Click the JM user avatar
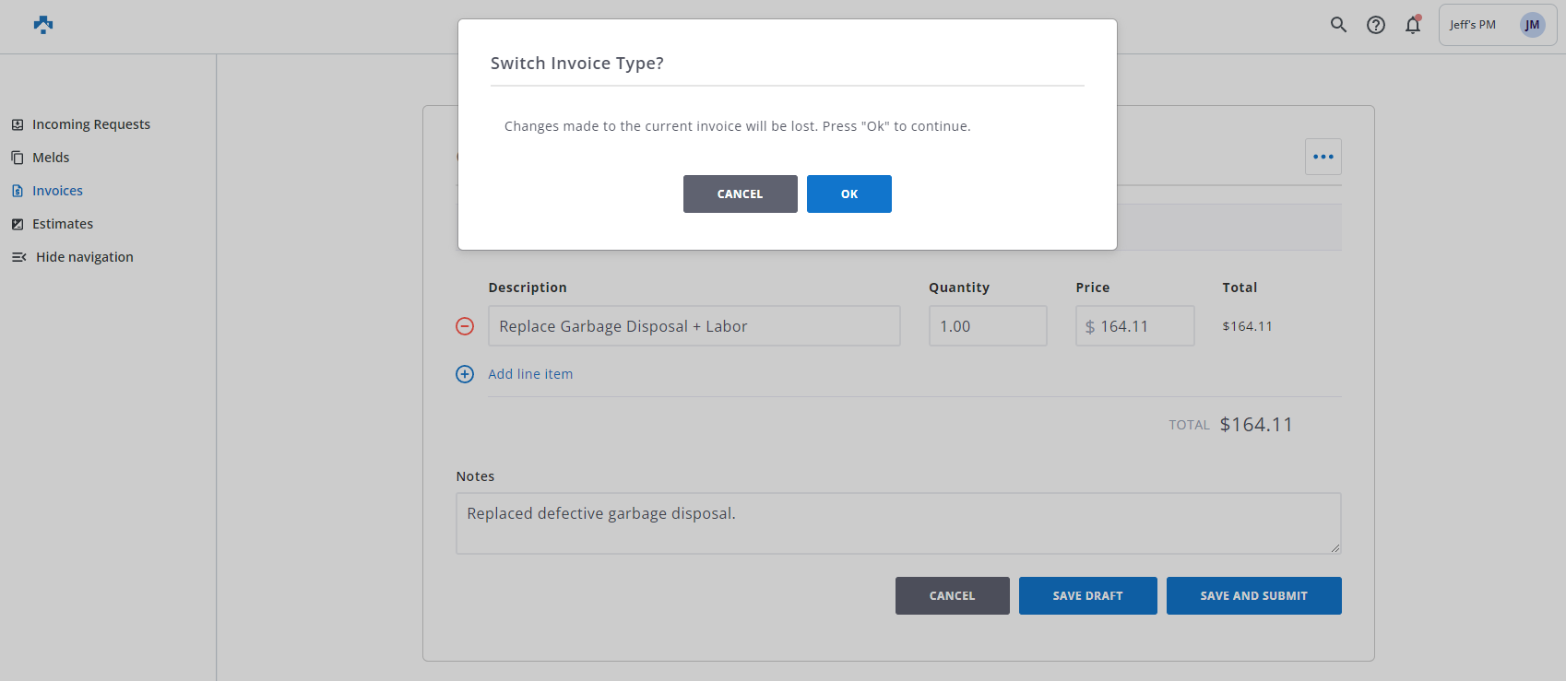Screen dimensions: 1566x681 coord(1532,25)
